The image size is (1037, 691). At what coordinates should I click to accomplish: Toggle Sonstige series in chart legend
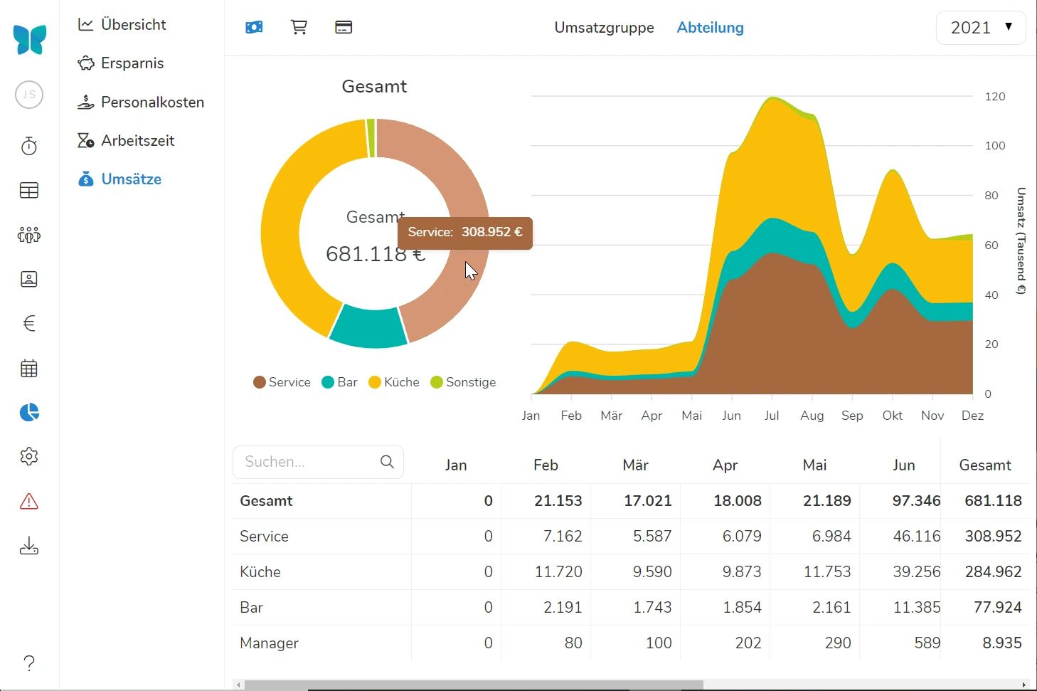pyautogui.click(x=463, y=382)
